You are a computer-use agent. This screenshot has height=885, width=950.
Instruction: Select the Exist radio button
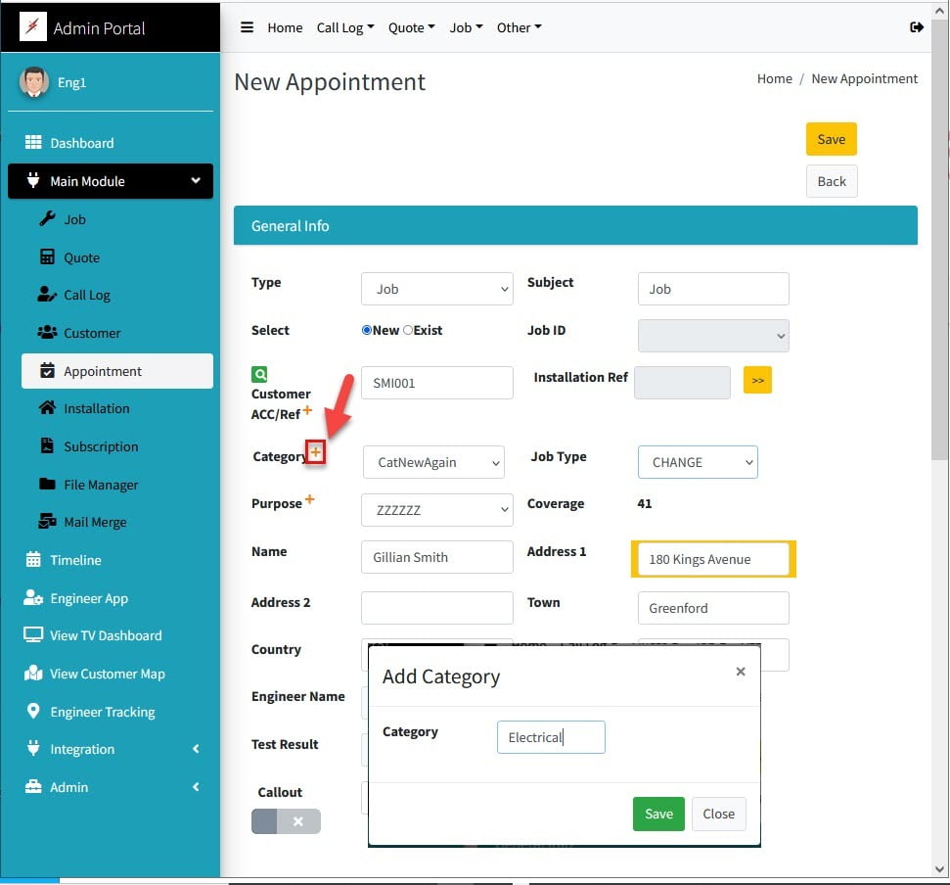(408, 331)
